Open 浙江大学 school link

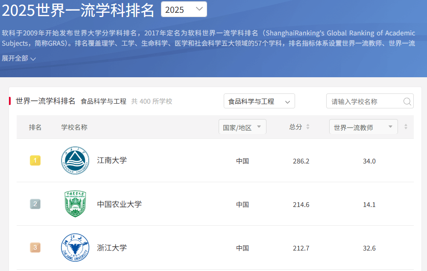coord(112,248)
